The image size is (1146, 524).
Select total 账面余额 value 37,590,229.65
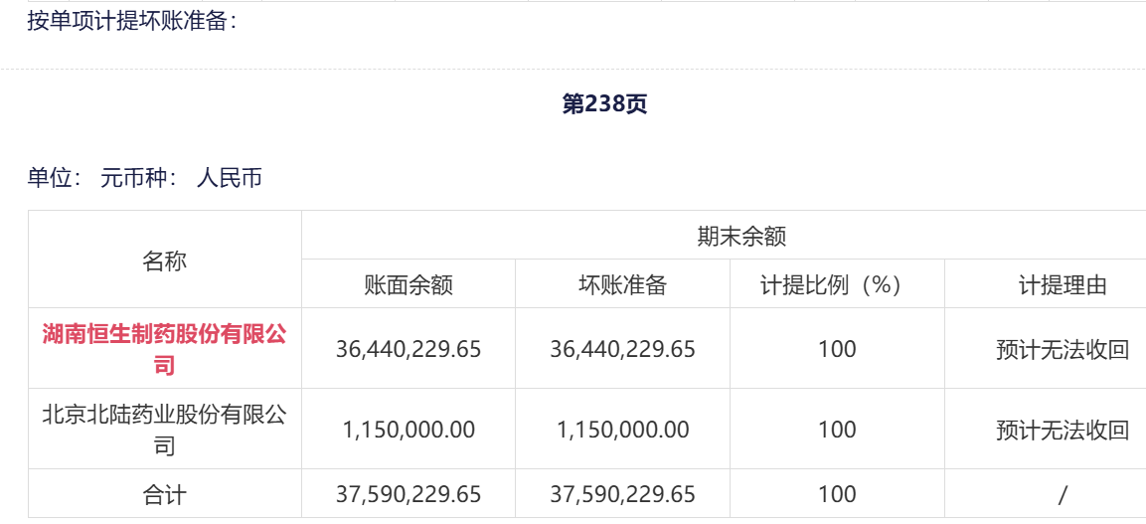click(409, 494)
